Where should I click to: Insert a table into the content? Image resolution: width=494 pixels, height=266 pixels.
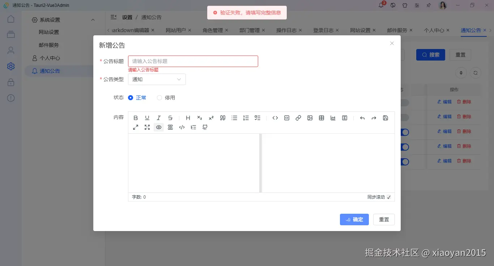321,118
